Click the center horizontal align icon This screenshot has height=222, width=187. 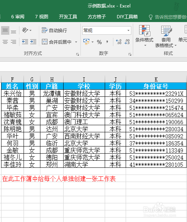tap(5, 42)
